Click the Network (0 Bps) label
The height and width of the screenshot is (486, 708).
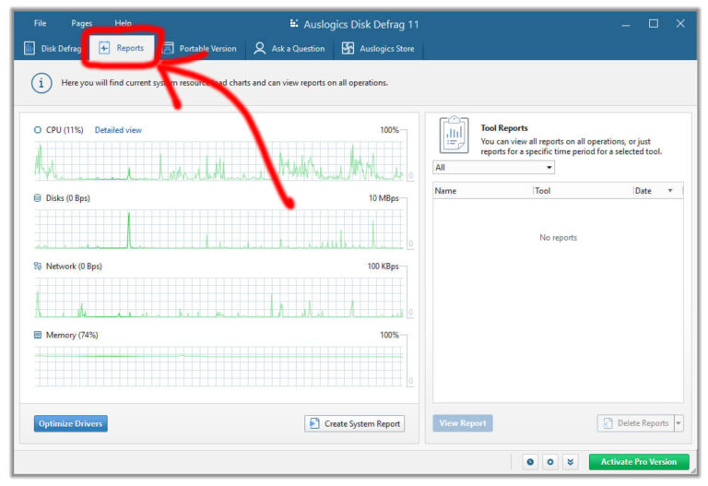[x=74, y=267]
